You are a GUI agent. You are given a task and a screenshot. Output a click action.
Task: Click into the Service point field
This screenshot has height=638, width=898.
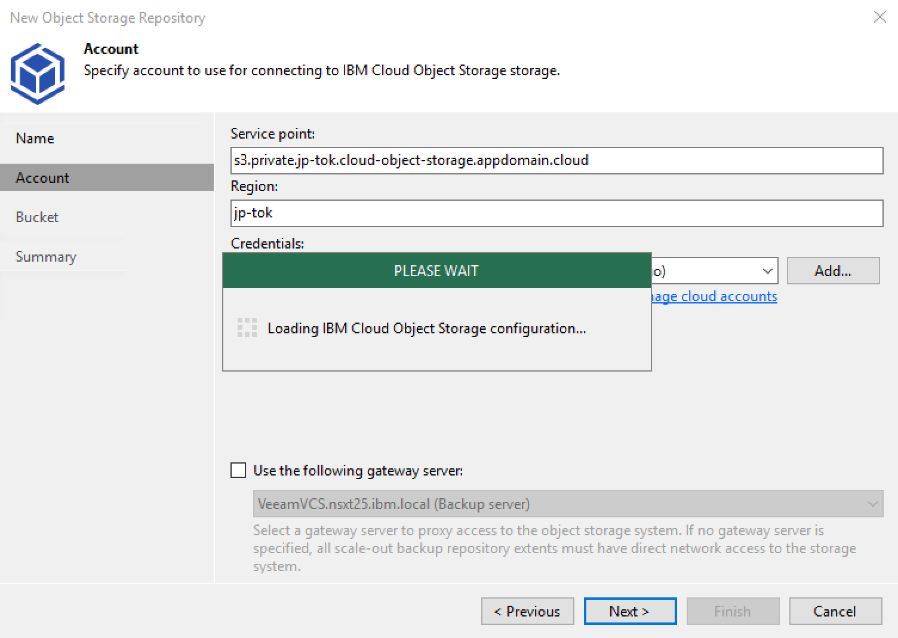pyautogui.click(x=556, y=161)
